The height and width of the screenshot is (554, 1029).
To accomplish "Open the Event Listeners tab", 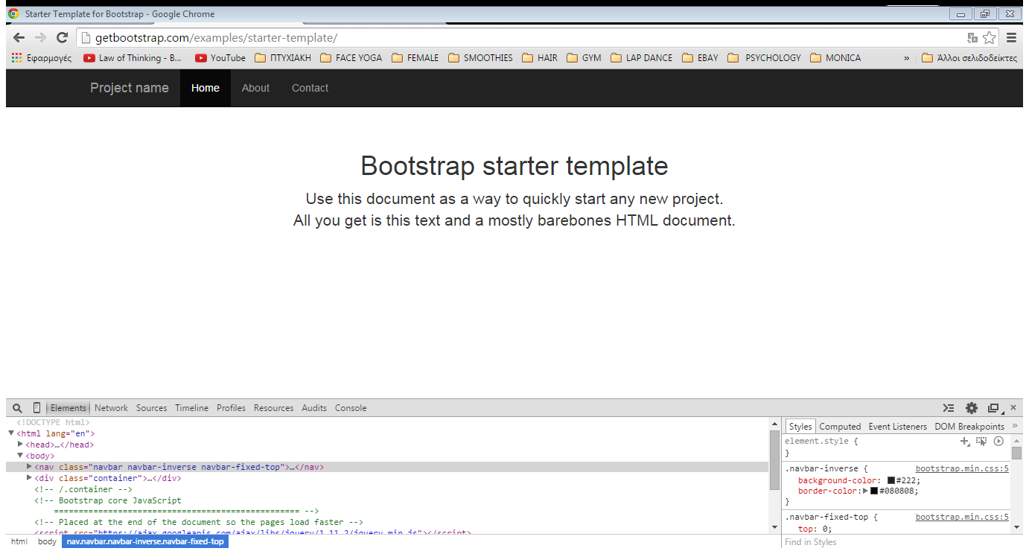I will tap(898, 427).
